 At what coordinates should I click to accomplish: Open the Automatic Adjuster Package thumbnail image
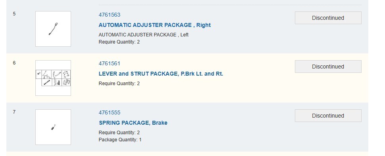[x=53, y=29]
